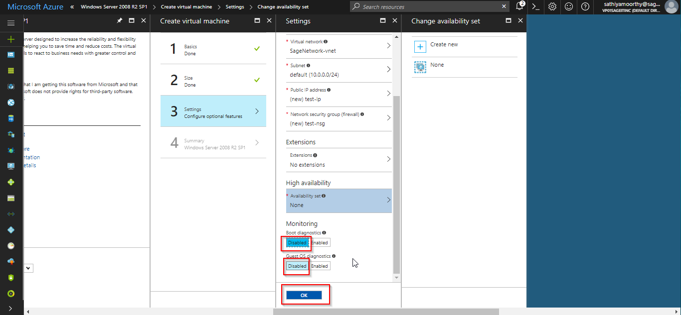
Task: Toggle the hamburger menu in sidebar
Action: pyautogui.click(x=11, y=23)
